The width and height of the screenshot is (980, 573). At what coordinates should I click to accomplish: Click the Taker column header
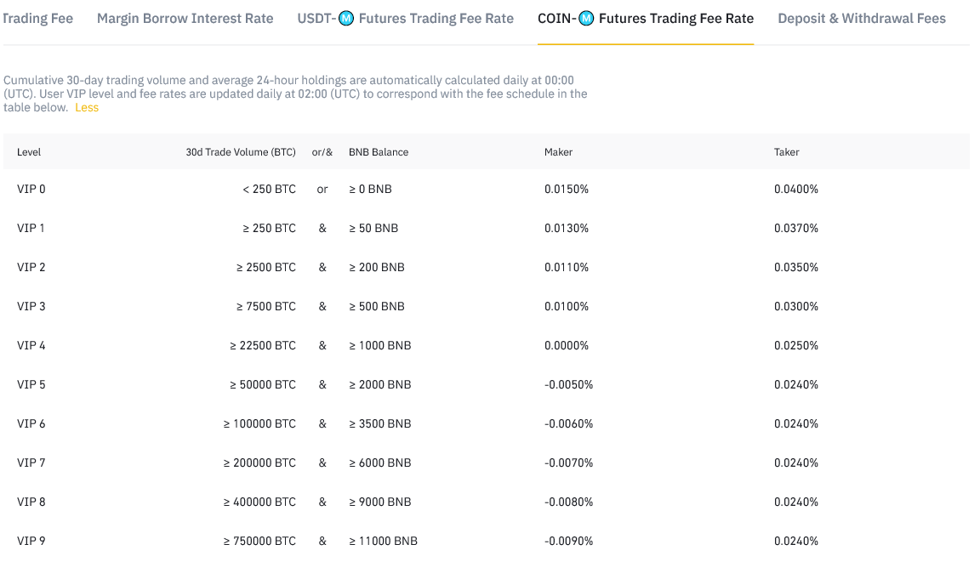[787, 152]
